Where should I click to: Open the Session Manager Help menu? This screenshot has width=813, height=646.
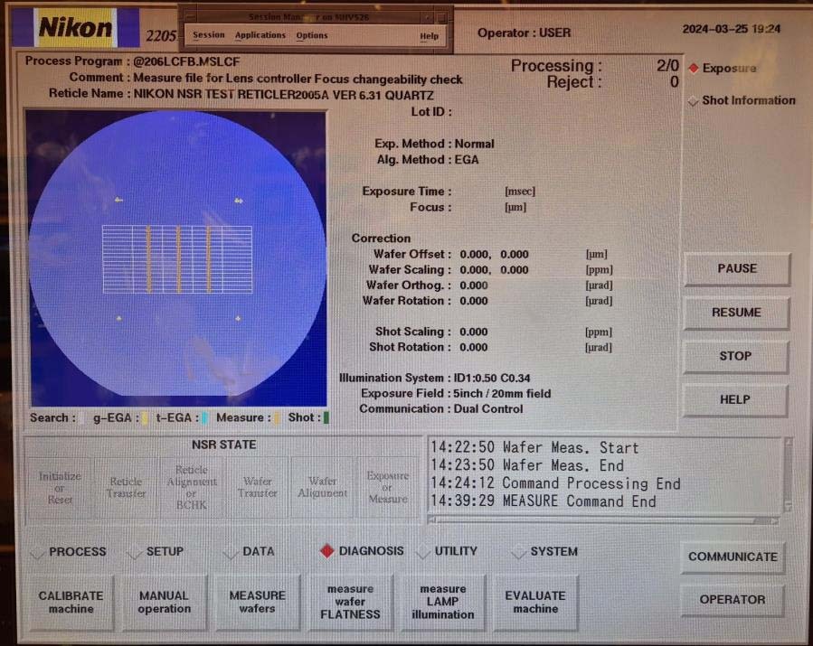[429, 36]
